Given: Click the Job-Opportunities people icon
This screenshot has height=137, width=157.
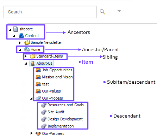Looking at the screenshot, I should tap(38, 70).
